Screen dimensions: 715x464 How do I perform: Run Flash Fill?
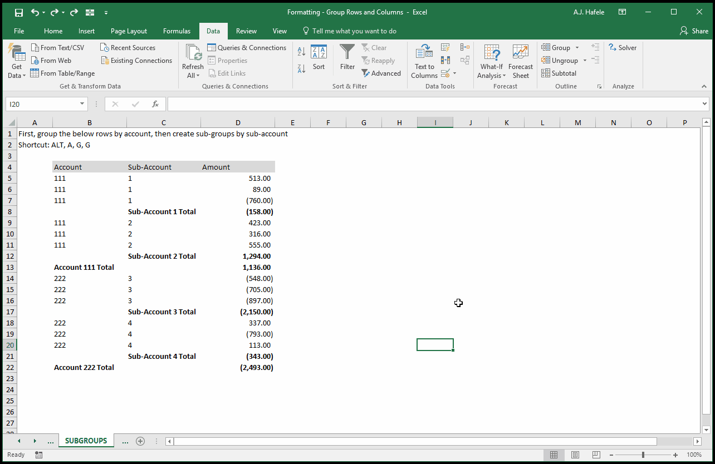pos(445,48)
